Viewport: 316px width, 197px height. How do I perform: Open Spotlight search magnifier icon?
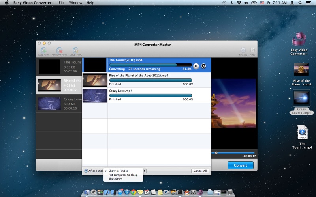point(300,3)
